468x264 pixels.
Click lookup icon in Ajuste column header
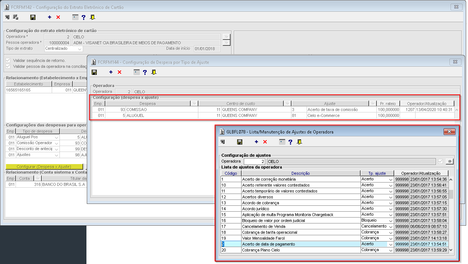pos(373,104)
